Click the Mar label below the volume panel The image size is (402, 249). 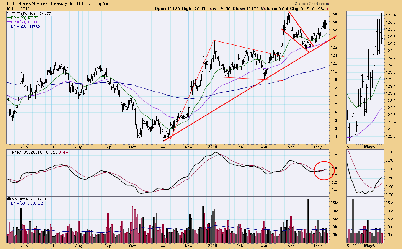pos(264,246)
